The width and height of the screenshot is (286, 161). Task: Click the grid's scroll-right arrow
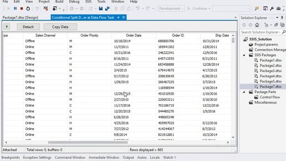tap(228, 142)
